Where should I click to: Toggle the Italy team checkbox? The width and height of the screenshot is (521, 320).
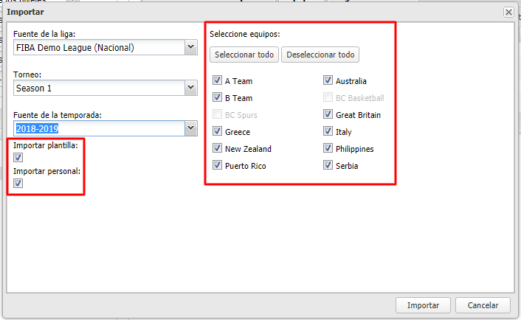[328, 132]
